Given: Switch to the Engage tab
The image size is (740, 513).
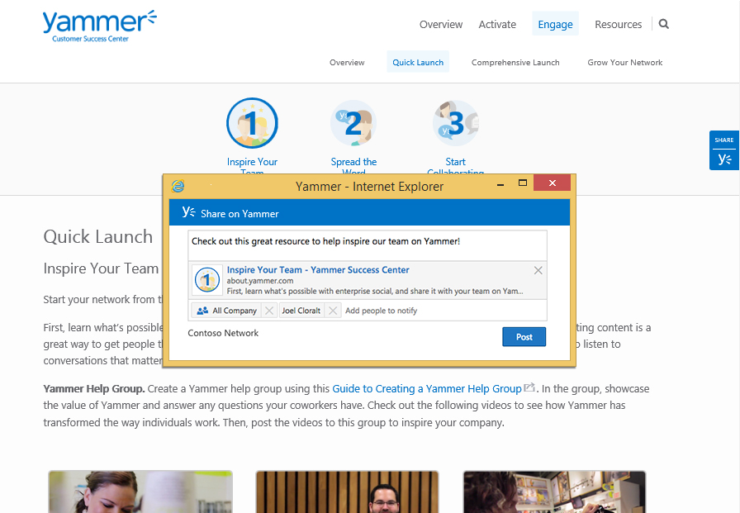Looking at the screenshot, I should (555, 24).
